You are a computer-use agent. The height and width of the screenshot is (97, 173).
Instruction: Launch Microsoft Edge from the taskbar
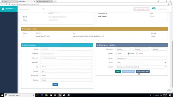(x=42, y=95)
